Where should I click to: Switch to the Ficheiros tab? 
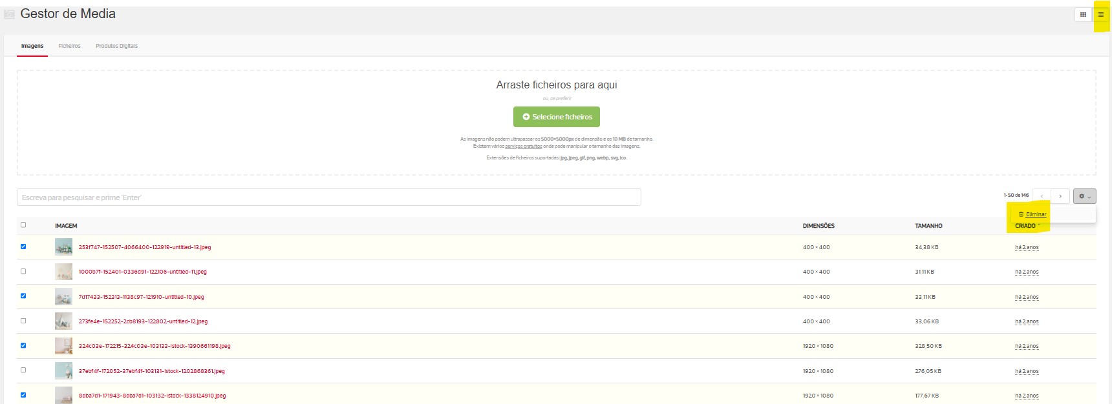tap(69, 46)
